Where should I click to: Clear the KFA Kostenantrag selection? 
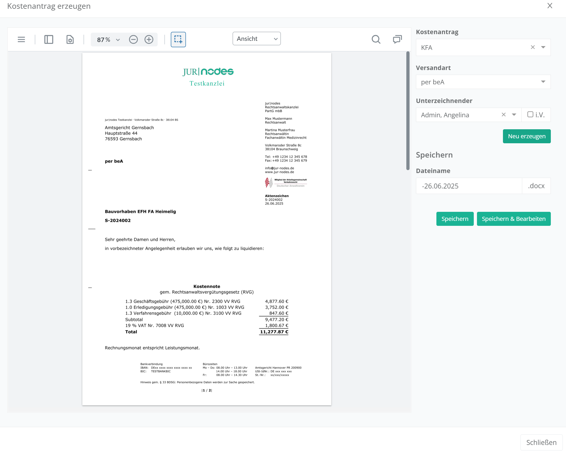pos(533,47)
